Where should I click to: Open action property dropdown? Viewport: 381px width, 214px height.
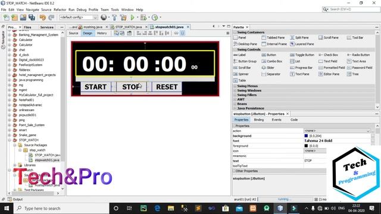coord(368,131)
